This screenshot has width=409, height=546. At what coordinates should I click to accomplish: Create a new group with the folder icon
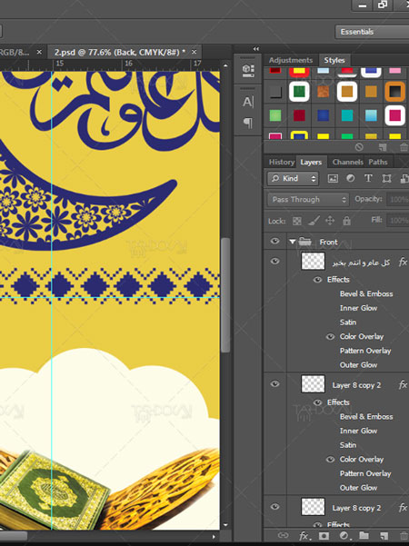[364, 536]
